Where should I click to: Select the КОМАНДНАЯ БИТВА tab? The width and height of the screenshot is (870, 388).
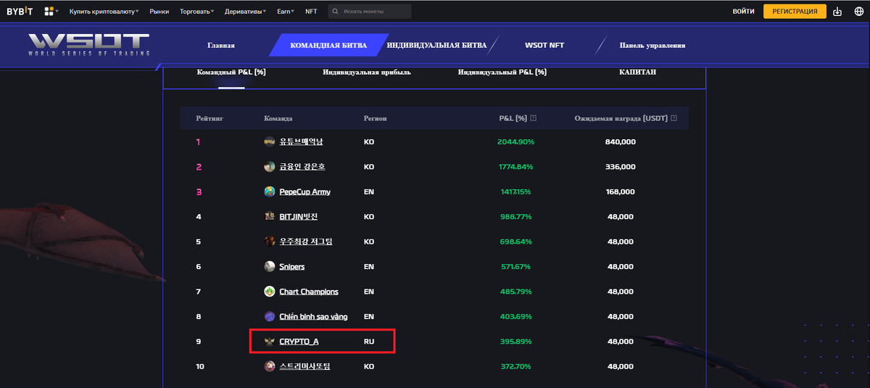(328, 45)
